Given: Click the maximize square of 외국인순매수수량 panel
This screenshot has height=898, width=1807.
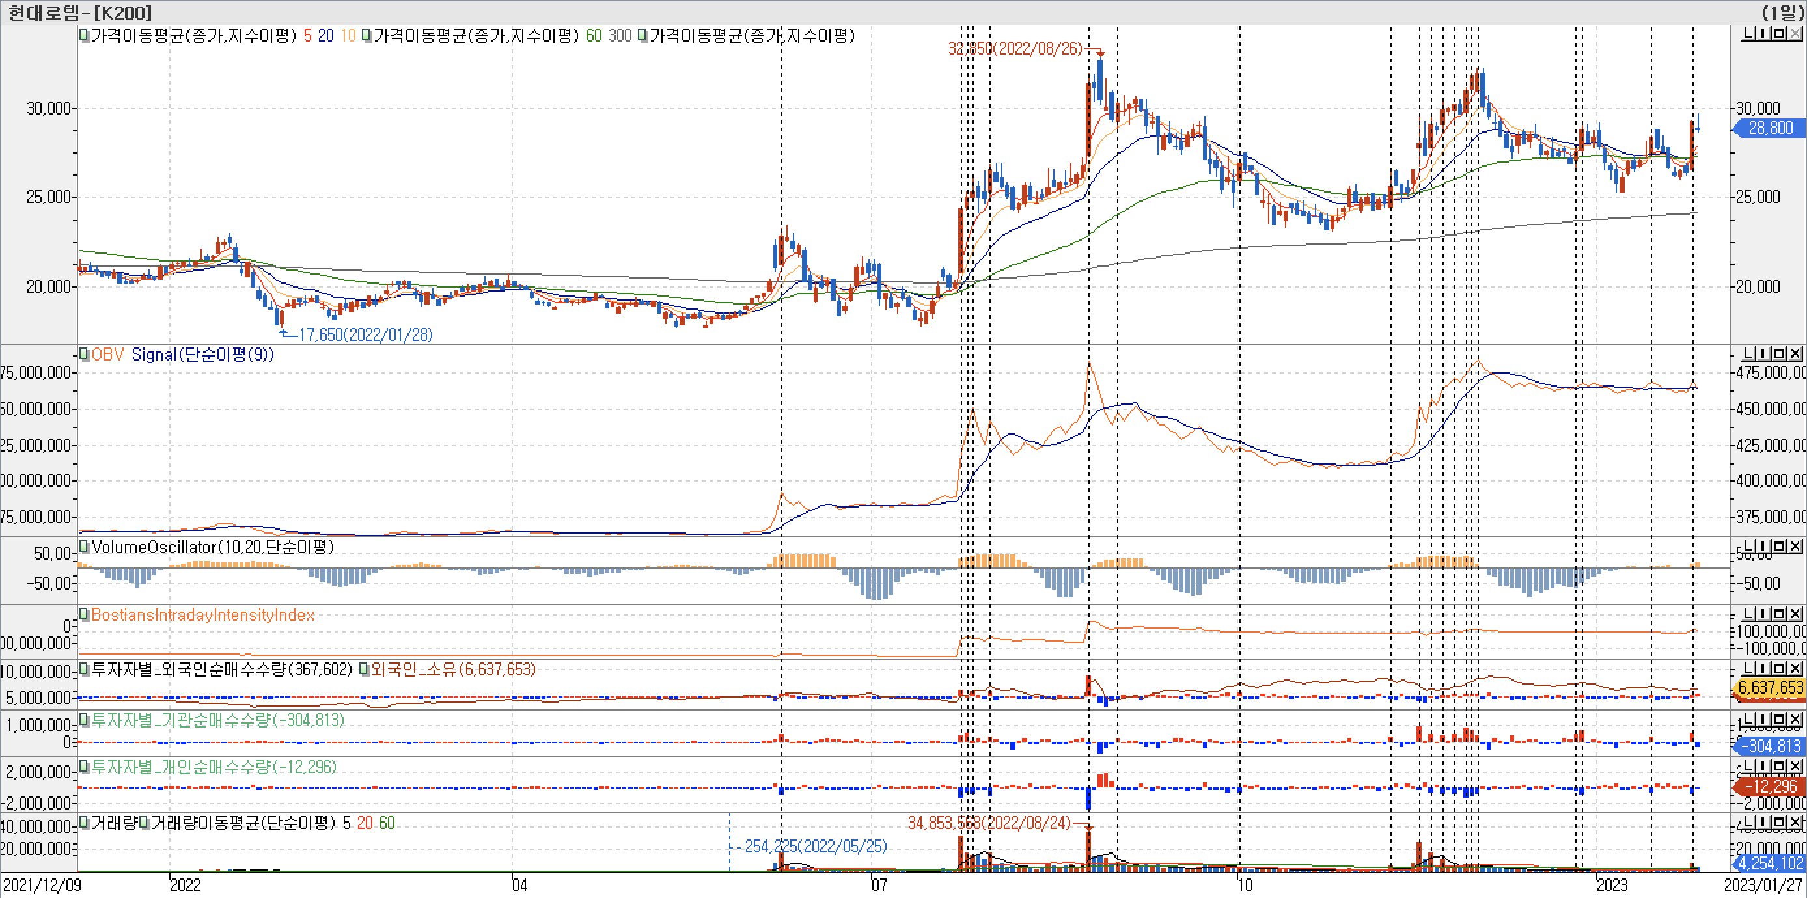Looking at the screenshot, I should 1780,669.
